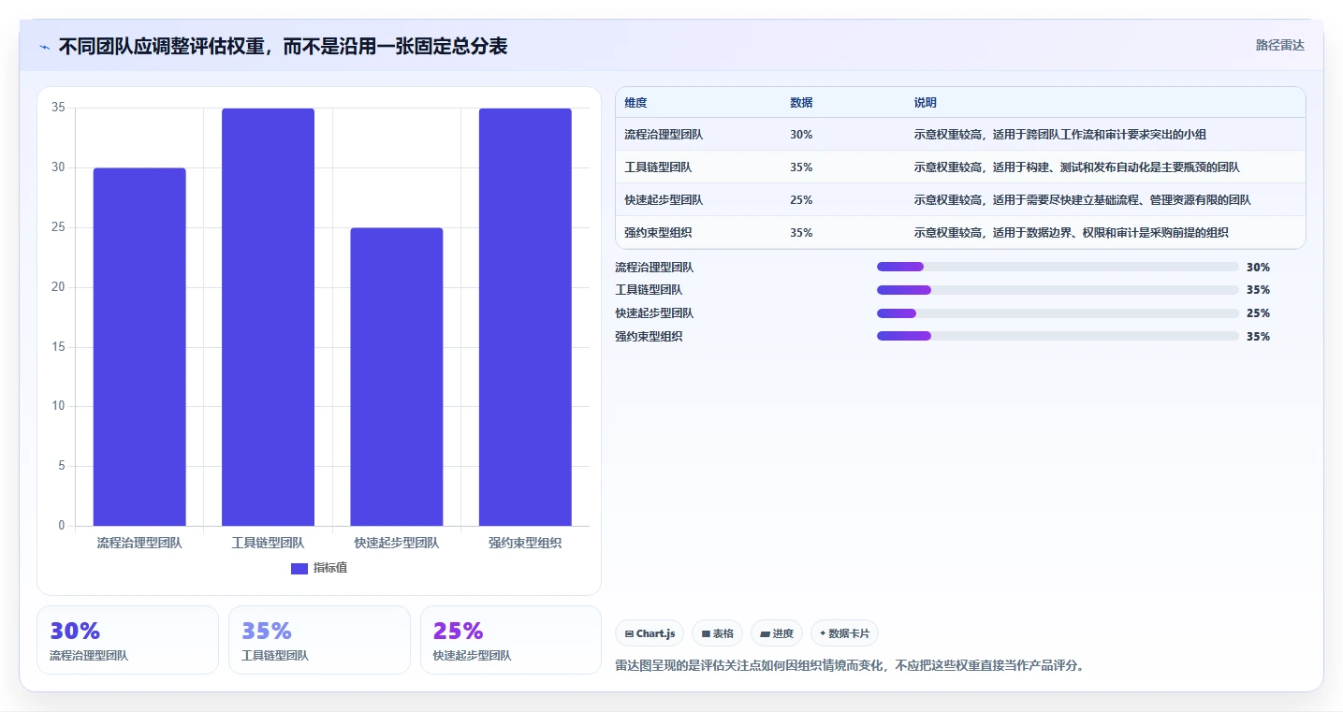Toggle the 指标值 legend color box
Screen dimensions: 1343x712
click(x=299, y=568)
